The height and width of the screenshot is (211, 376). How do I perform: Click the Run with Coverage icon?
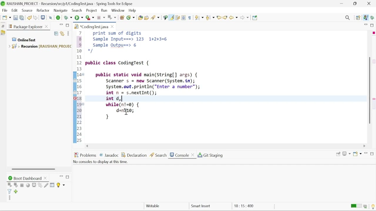(88, 18)
